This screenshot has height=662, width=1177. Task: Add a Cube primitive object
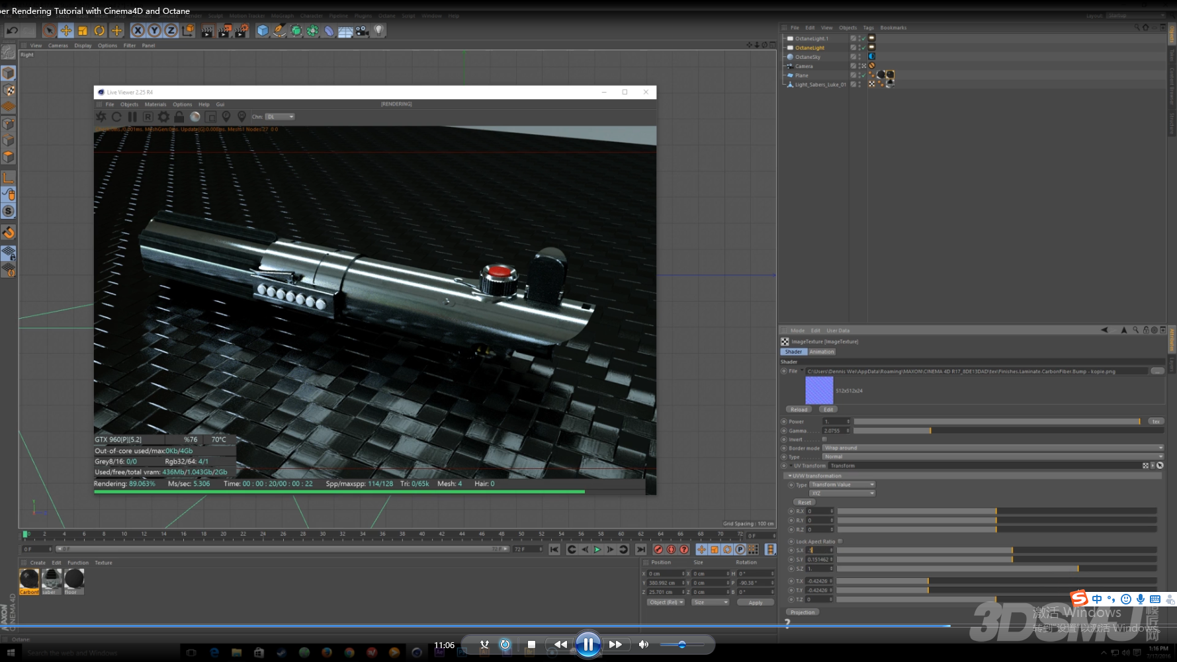pyautogui.click(x=263, y=30)
